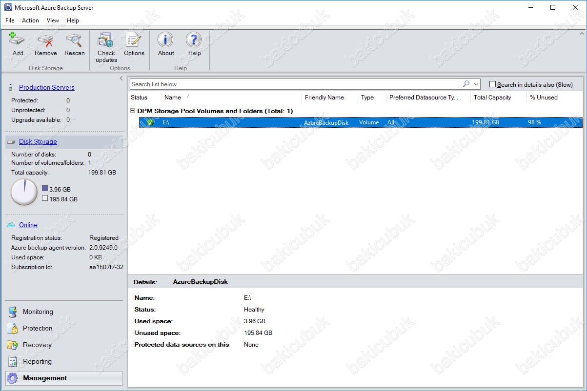The height and width of the screenshot is (391, 587).
Task: Click the Online cloud icon
Action: tap(11, 225)
